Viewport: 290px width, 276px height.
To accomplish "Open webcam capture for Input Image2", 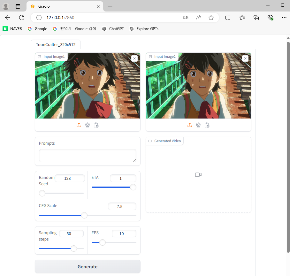I will click(198, 125).
